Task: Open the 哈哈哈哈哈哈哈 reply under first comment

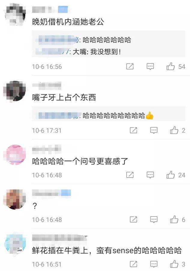Action: click(x=84, y=40)
